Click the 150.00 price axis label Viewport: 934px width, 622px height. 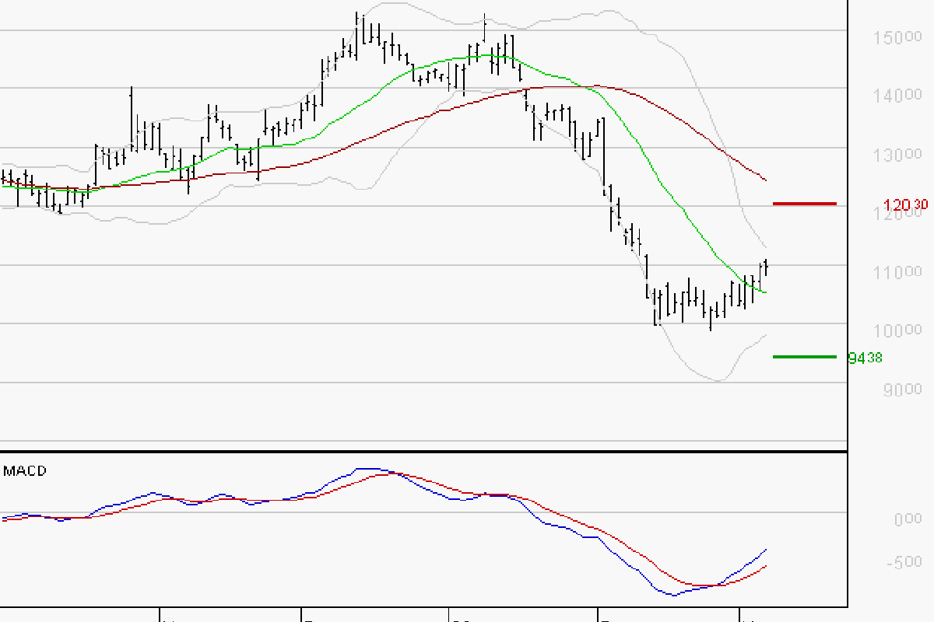click(901, 38)
